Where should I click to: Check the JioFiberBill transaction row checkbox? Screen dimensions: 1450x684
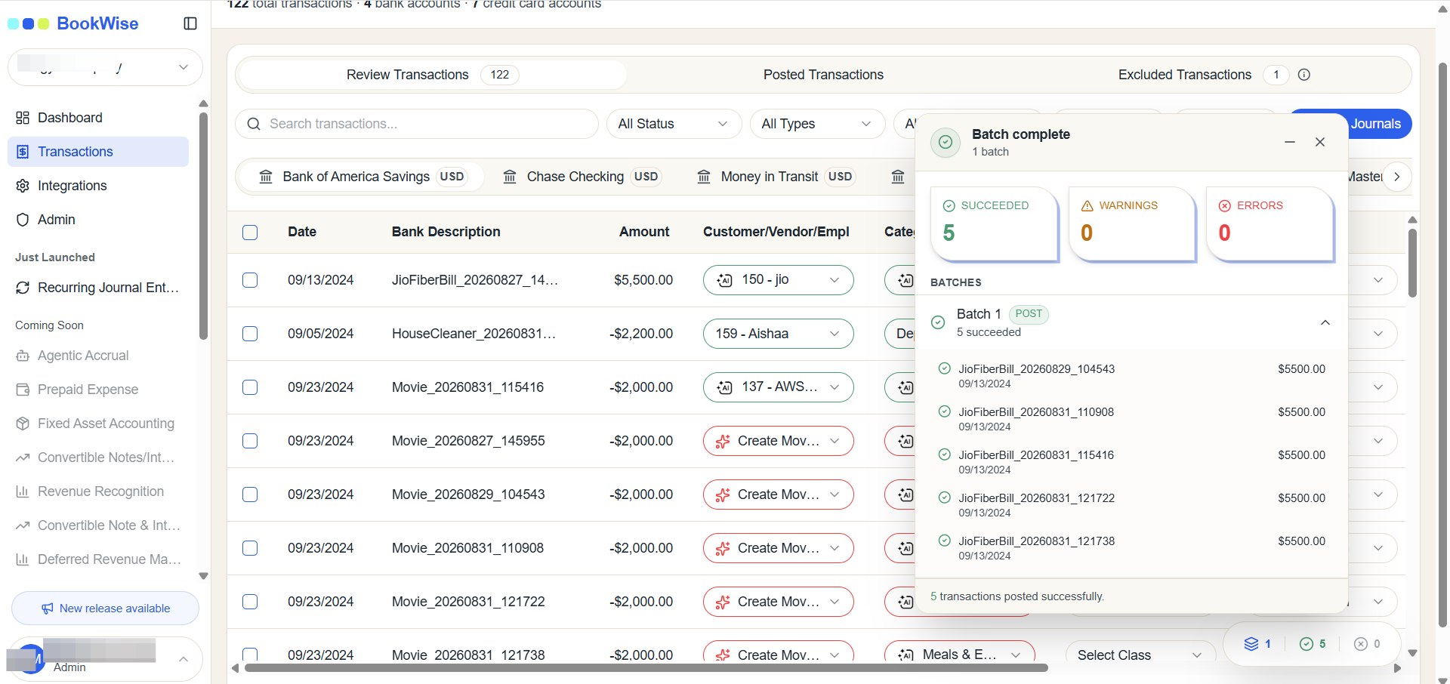click(x=250, y=280)
